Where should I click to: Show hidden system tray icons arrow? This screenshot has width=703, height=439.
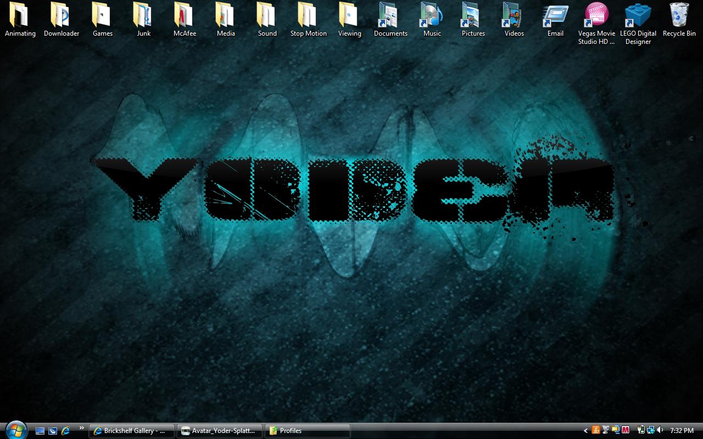[585, 431]
